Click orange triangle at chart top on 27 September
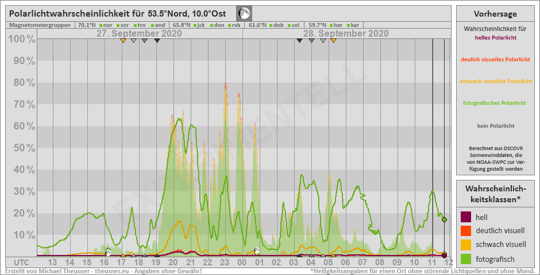Screen dimensions: 540x275 point(123,41)
